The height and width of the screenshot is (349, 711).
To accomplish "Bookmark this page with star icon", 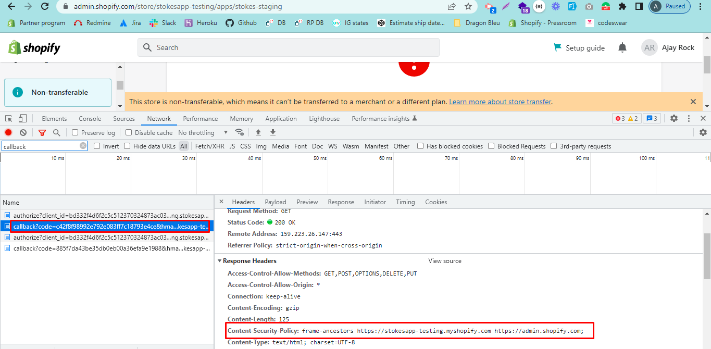I will [x=468, y=7].
